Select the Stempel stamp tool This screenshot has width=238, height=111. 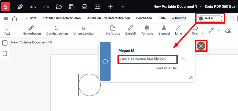(164, 30)
